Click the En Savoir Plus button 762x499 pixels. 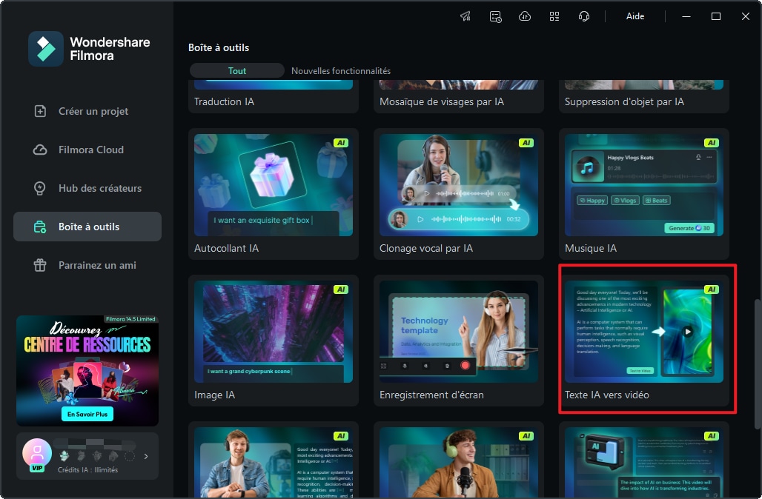pos(87,414)
